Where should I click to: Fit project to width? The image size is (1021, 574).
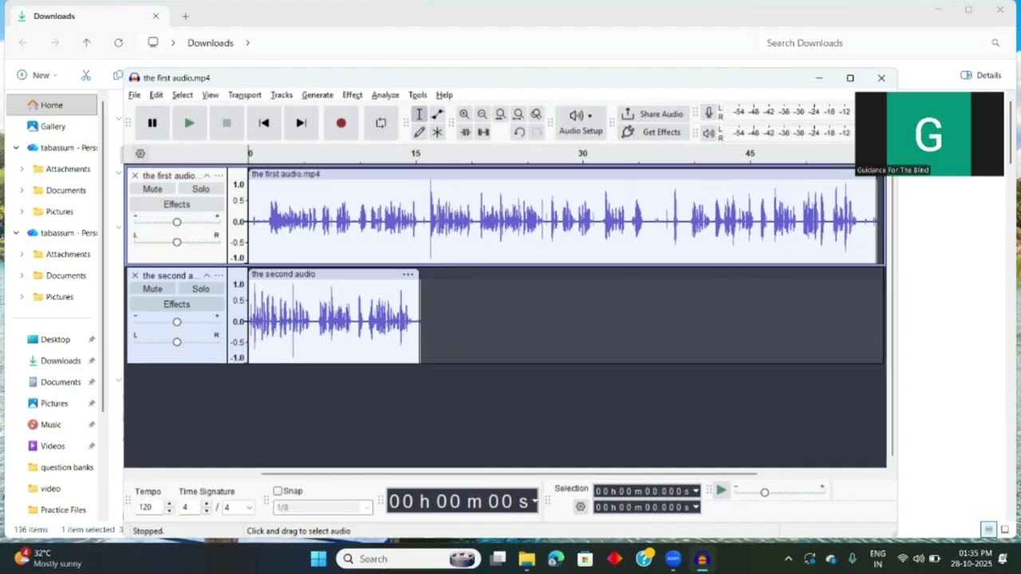point(518,114)
